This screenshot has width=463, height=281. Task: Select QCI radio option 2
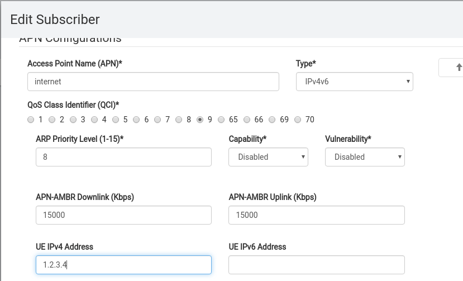click(x=52, y=120)
